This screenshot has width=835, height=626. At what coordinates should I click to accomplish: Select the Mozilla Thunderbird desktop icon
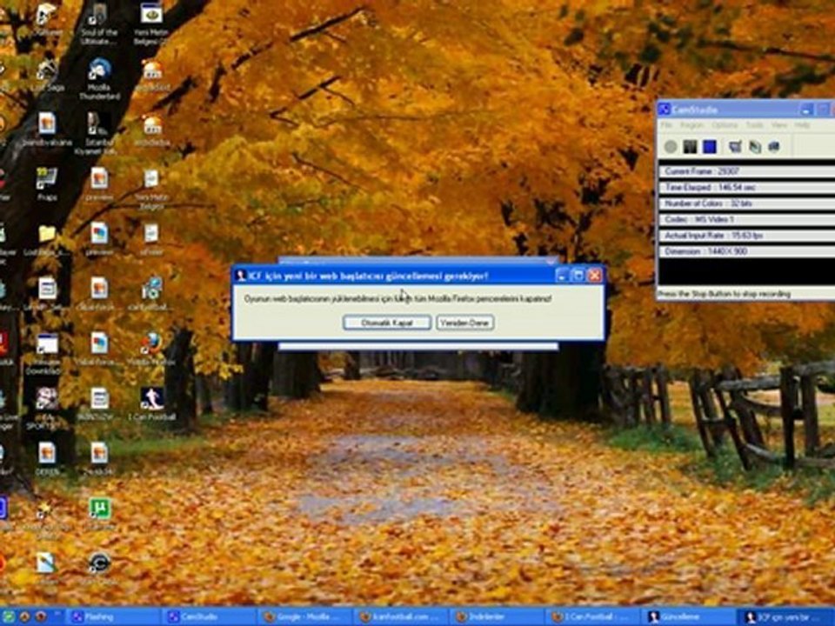coord(99,79)
